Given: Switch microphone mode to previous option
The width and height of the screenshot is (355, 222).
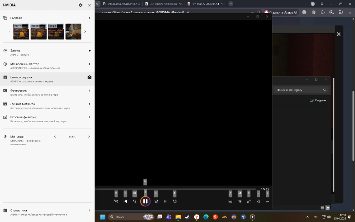Looking at the screenshot, I should pyautogui.click(x=55, y=137).
